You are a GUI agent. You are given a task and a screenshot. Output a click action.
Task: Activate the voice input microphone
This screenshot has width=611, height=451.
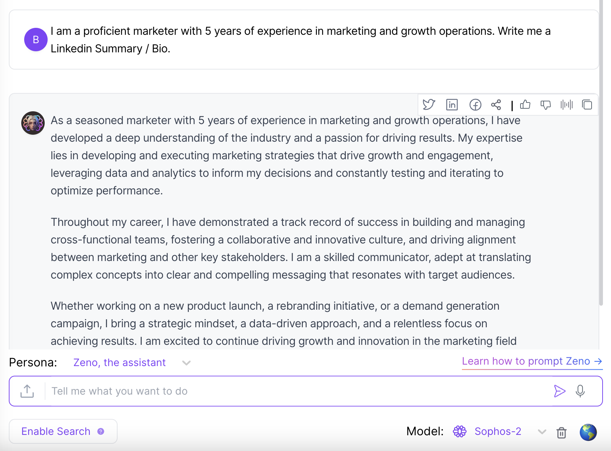click(581, 391)
